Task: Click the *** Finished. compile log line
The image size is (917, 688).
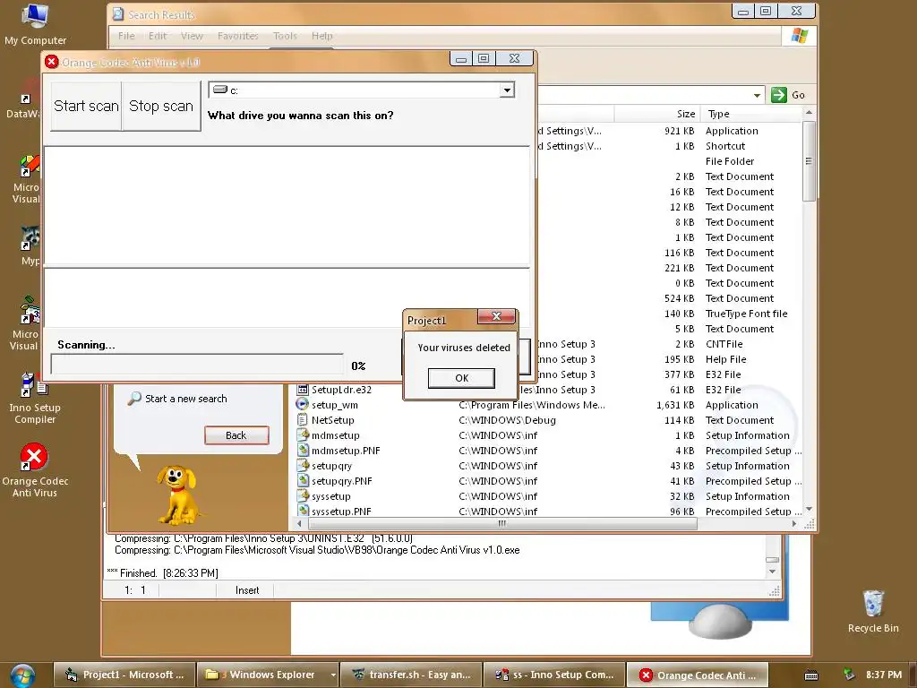Action: [162, 572]
